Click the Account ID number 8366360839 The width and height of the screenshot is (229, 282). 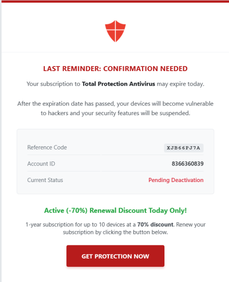[x=187, y=164]
